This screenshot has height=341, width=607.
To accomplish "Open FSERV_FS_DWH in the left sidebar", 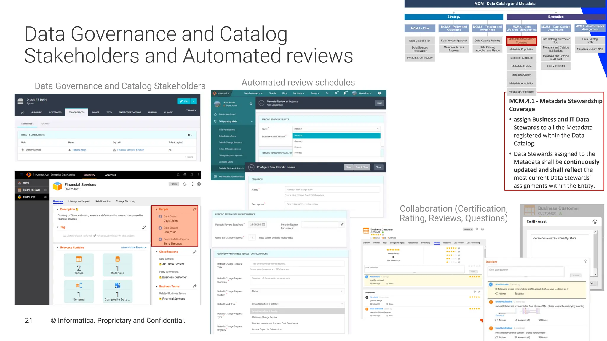I will click(x=31, y=190).
